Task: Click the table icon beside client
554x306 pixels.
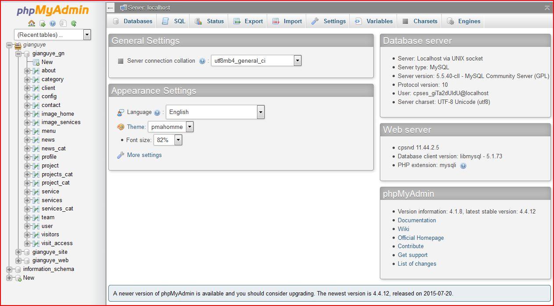Action: [36, 88]
